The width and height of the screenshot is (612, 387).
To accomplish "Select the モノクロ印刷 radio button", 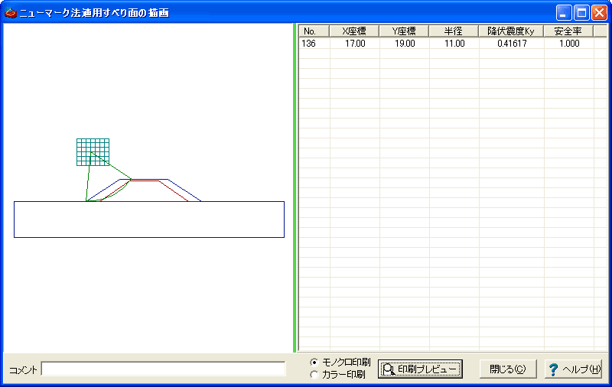I will tap(314, 363).
